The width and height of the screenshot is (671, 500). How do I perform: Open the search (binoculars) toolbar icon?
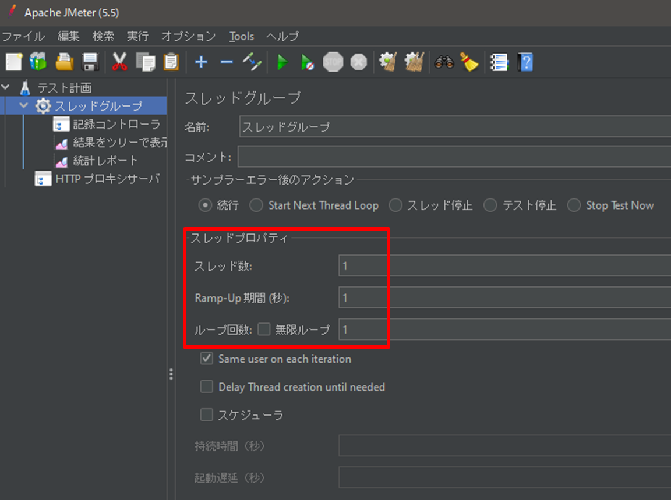[444, 62]
